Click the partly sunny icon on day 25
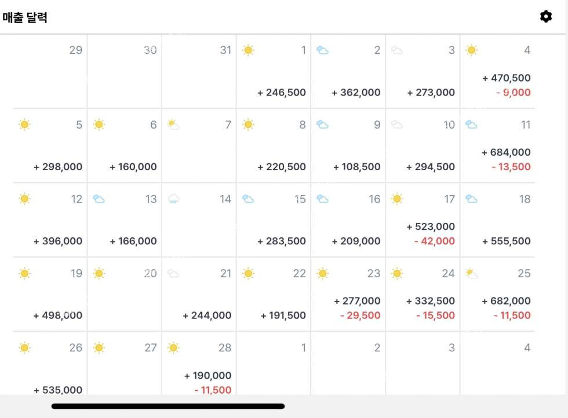Image resolution: width=568 pixels, height=418 pixels. pyautogui.click(x=471, y=273)
